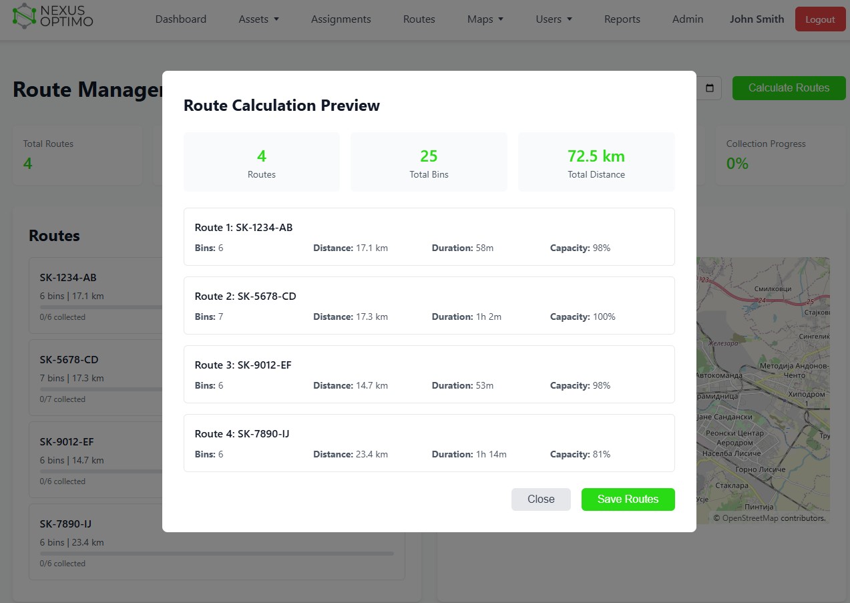This screenshot has height=603, width=850.
Task: Click the Calculate Routes button
Action: click(x=789, y=88)
